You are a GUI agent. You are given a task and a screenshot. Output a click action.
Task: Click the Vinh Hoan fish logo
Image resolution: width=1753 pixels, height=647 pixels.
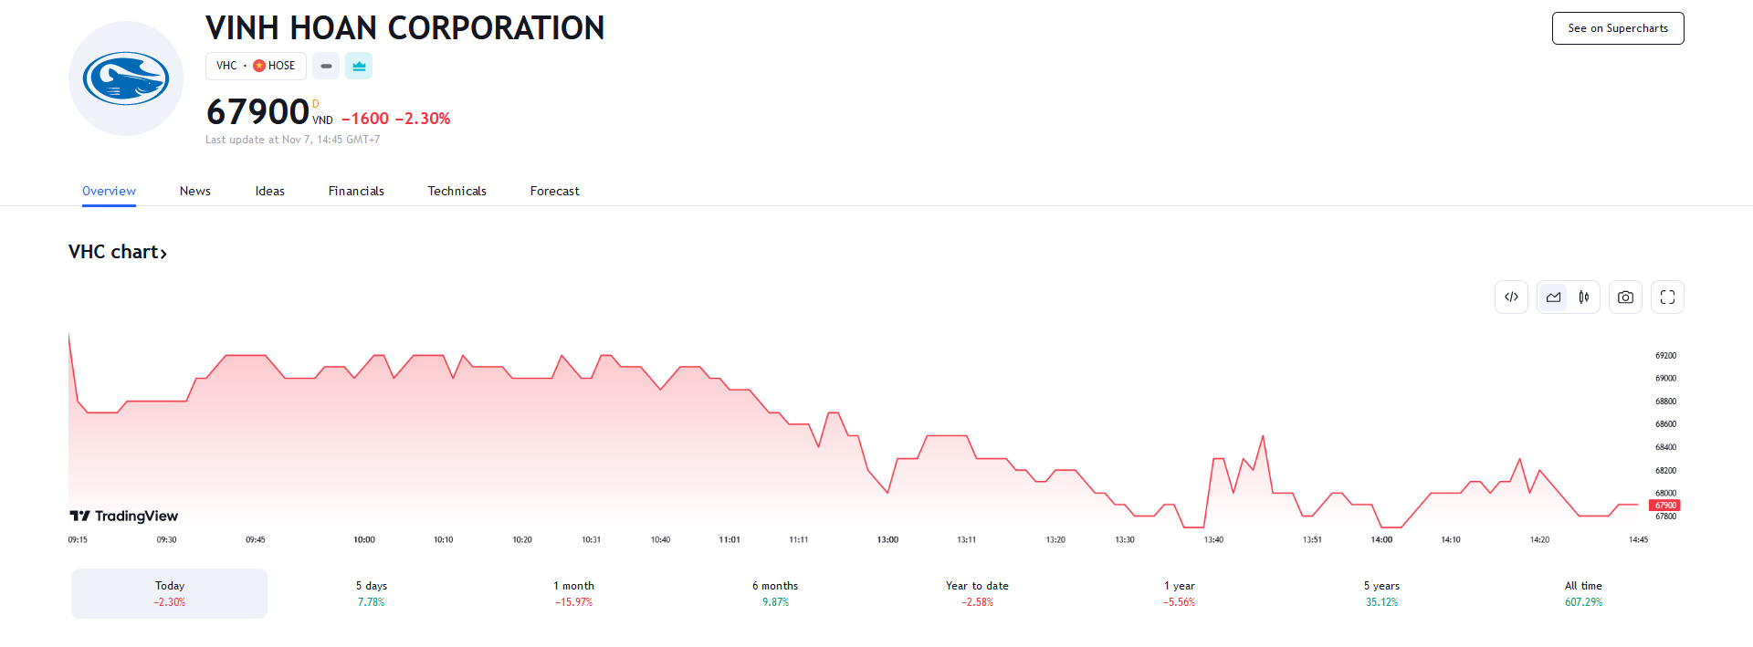(126, 78)
